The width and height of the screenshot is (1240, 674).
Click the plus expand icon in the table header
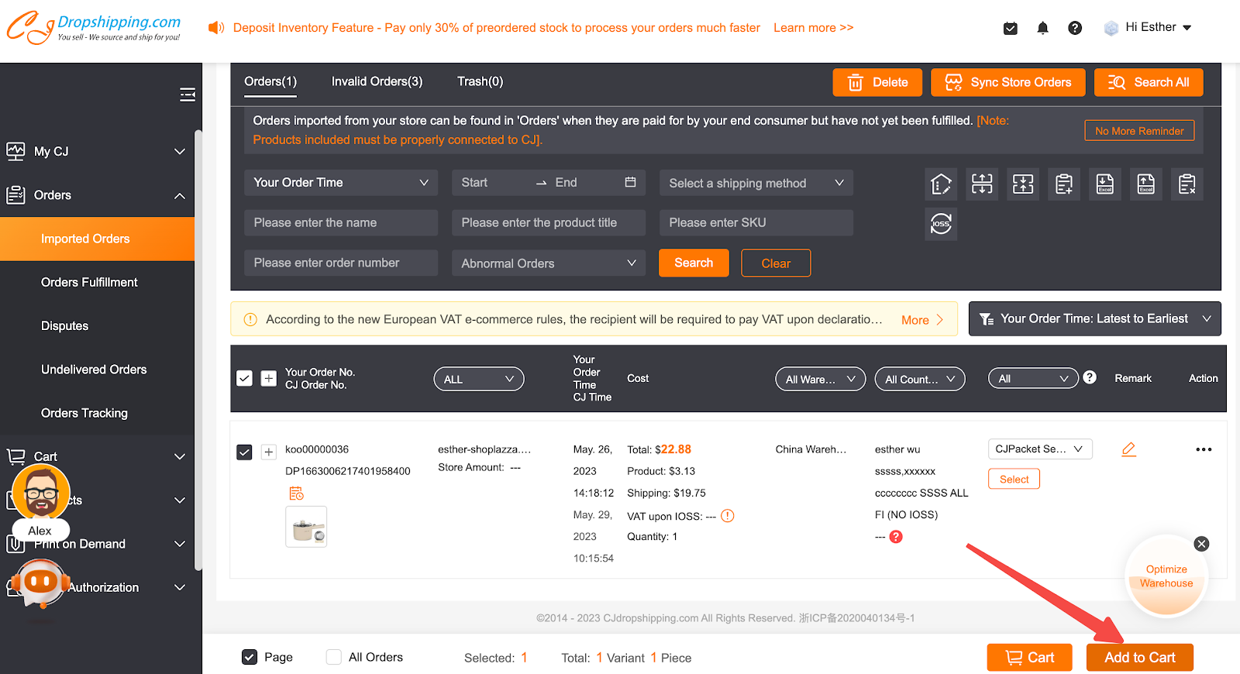pyautogui.click(x=269, y=378)
